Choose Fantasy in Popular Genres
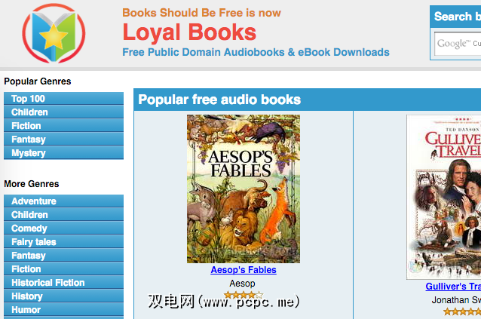This screenshot has width=481, height=319. point(63,140)
